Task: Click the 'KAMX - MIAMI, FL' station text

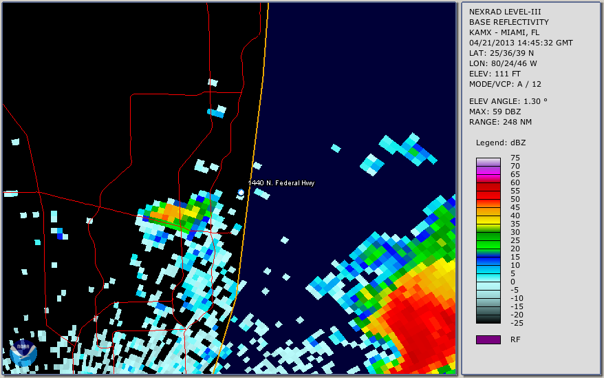Action: coord(504,32)
